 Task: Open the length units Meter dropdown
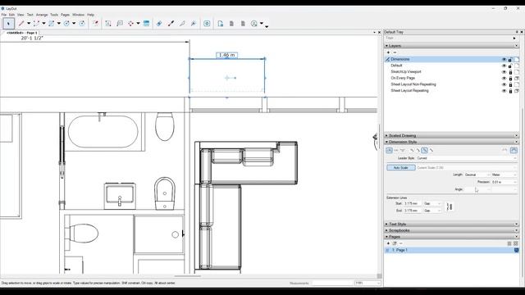pos(504,175)
